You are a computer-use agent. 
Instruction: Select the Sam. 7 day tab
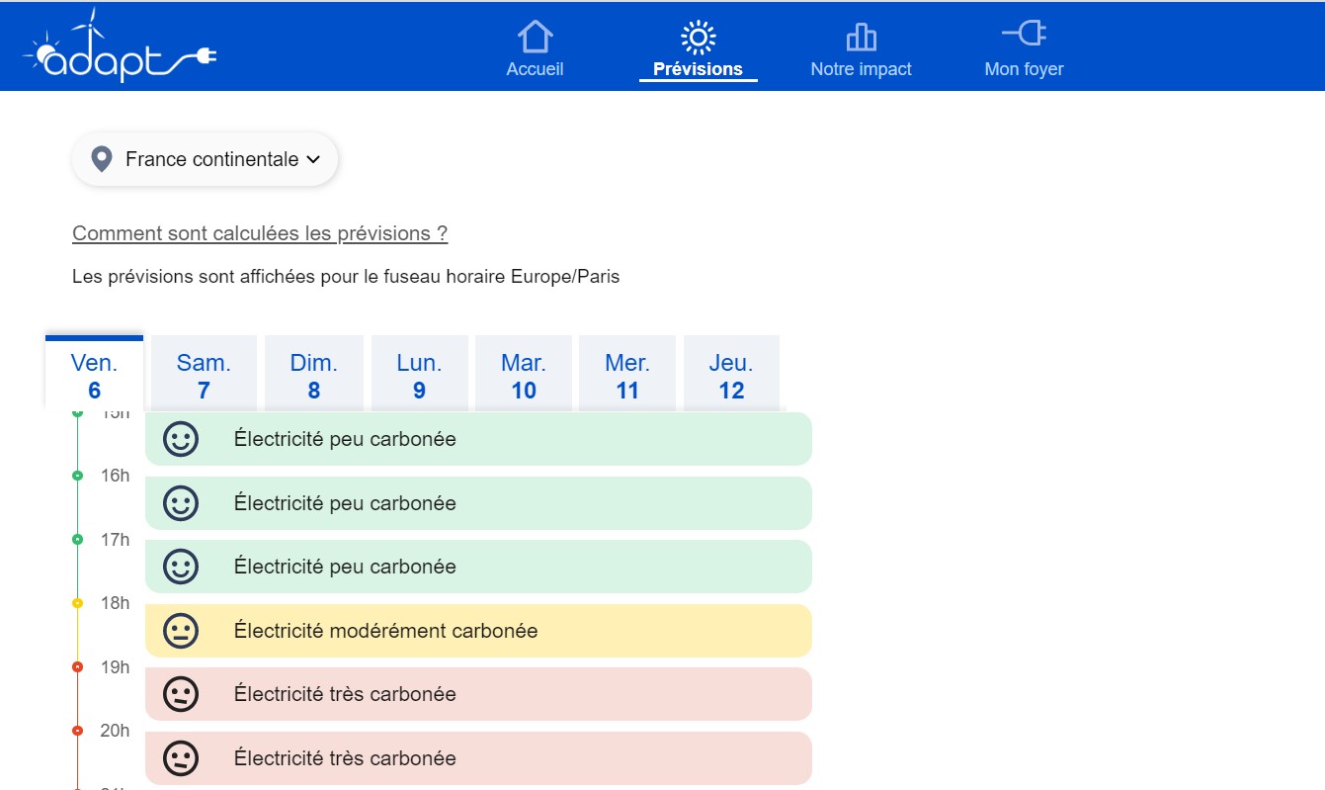pos(204,376)
